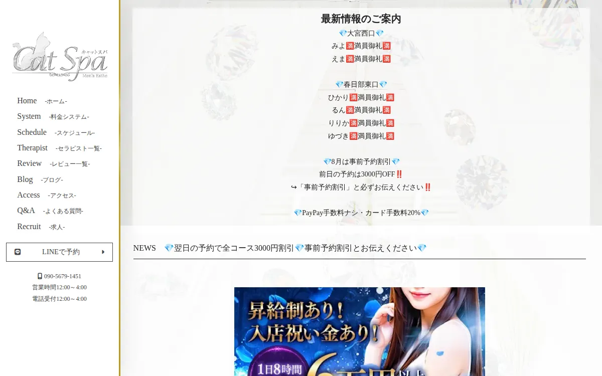The width and height of the screenshot is (602, 376).
Task: Call phone number 090-5679-1451
Action: coord(63,276)
